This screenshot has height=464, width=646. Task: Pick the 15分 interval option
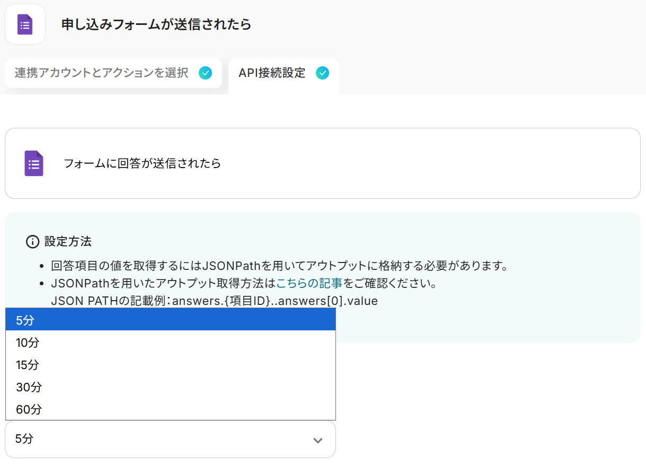coord(170,365)
